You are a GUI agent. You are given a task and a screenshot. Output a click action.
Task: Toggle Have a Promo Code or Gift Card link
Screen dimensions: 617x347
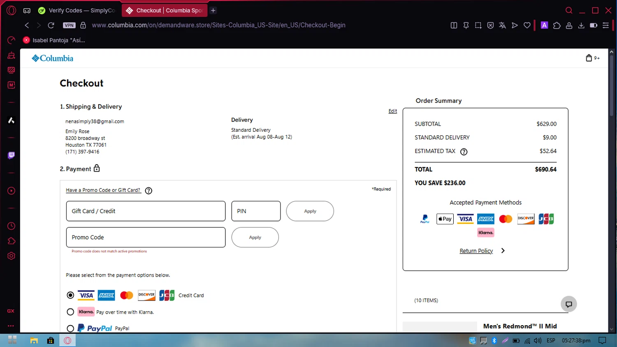coord(103,190)
